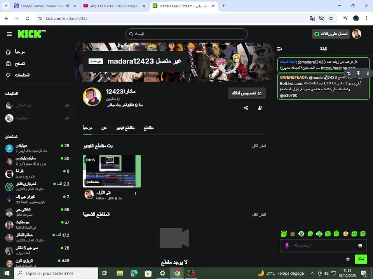
Task: Open site information icon beside the URL
Action: [40, 18]
